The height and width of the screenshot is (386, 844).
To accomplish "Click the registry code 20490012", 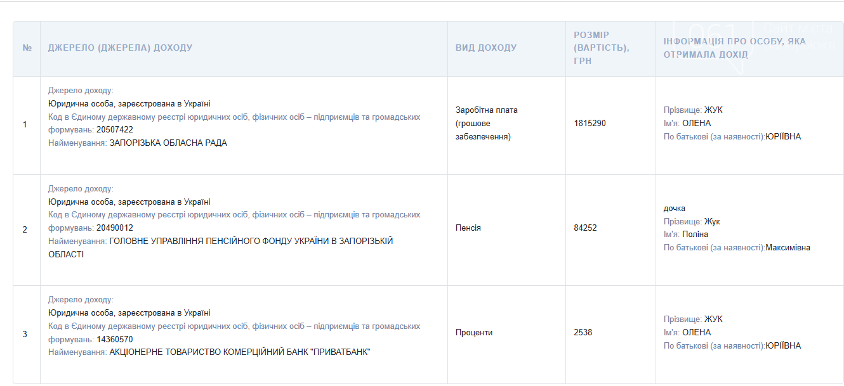I will (x=114, y=228).
